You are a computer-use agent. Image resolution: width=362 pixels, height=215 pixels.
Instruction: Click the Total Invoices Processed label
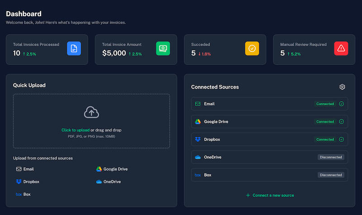(x=36, y=44)
